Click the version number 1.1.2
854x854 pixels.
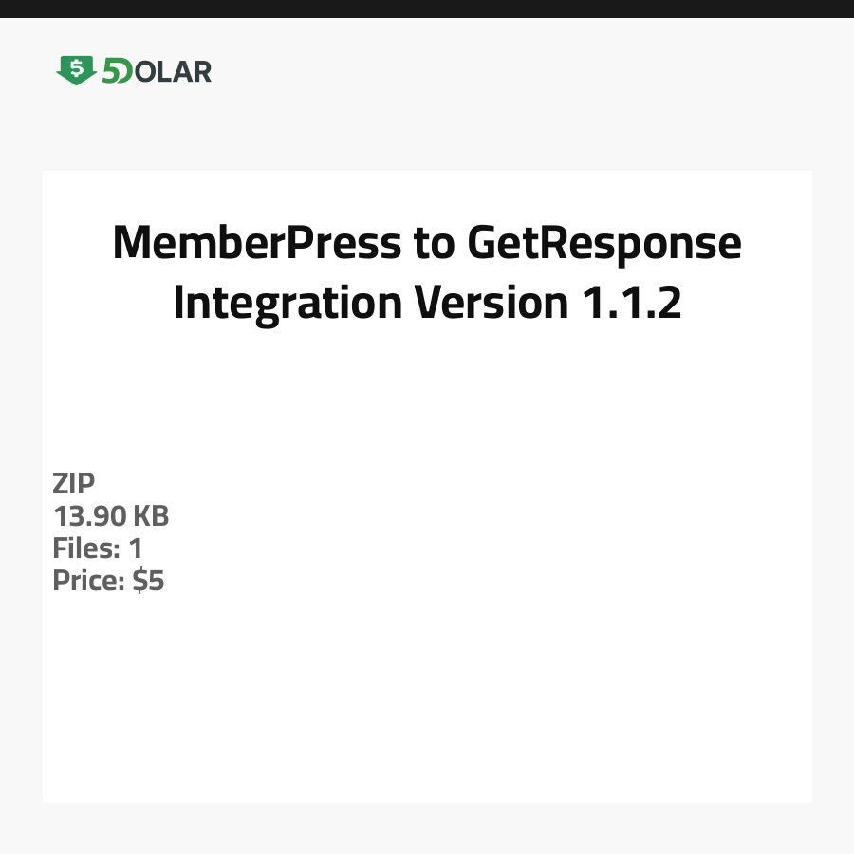pyautogui.click(x=628, y=303)
